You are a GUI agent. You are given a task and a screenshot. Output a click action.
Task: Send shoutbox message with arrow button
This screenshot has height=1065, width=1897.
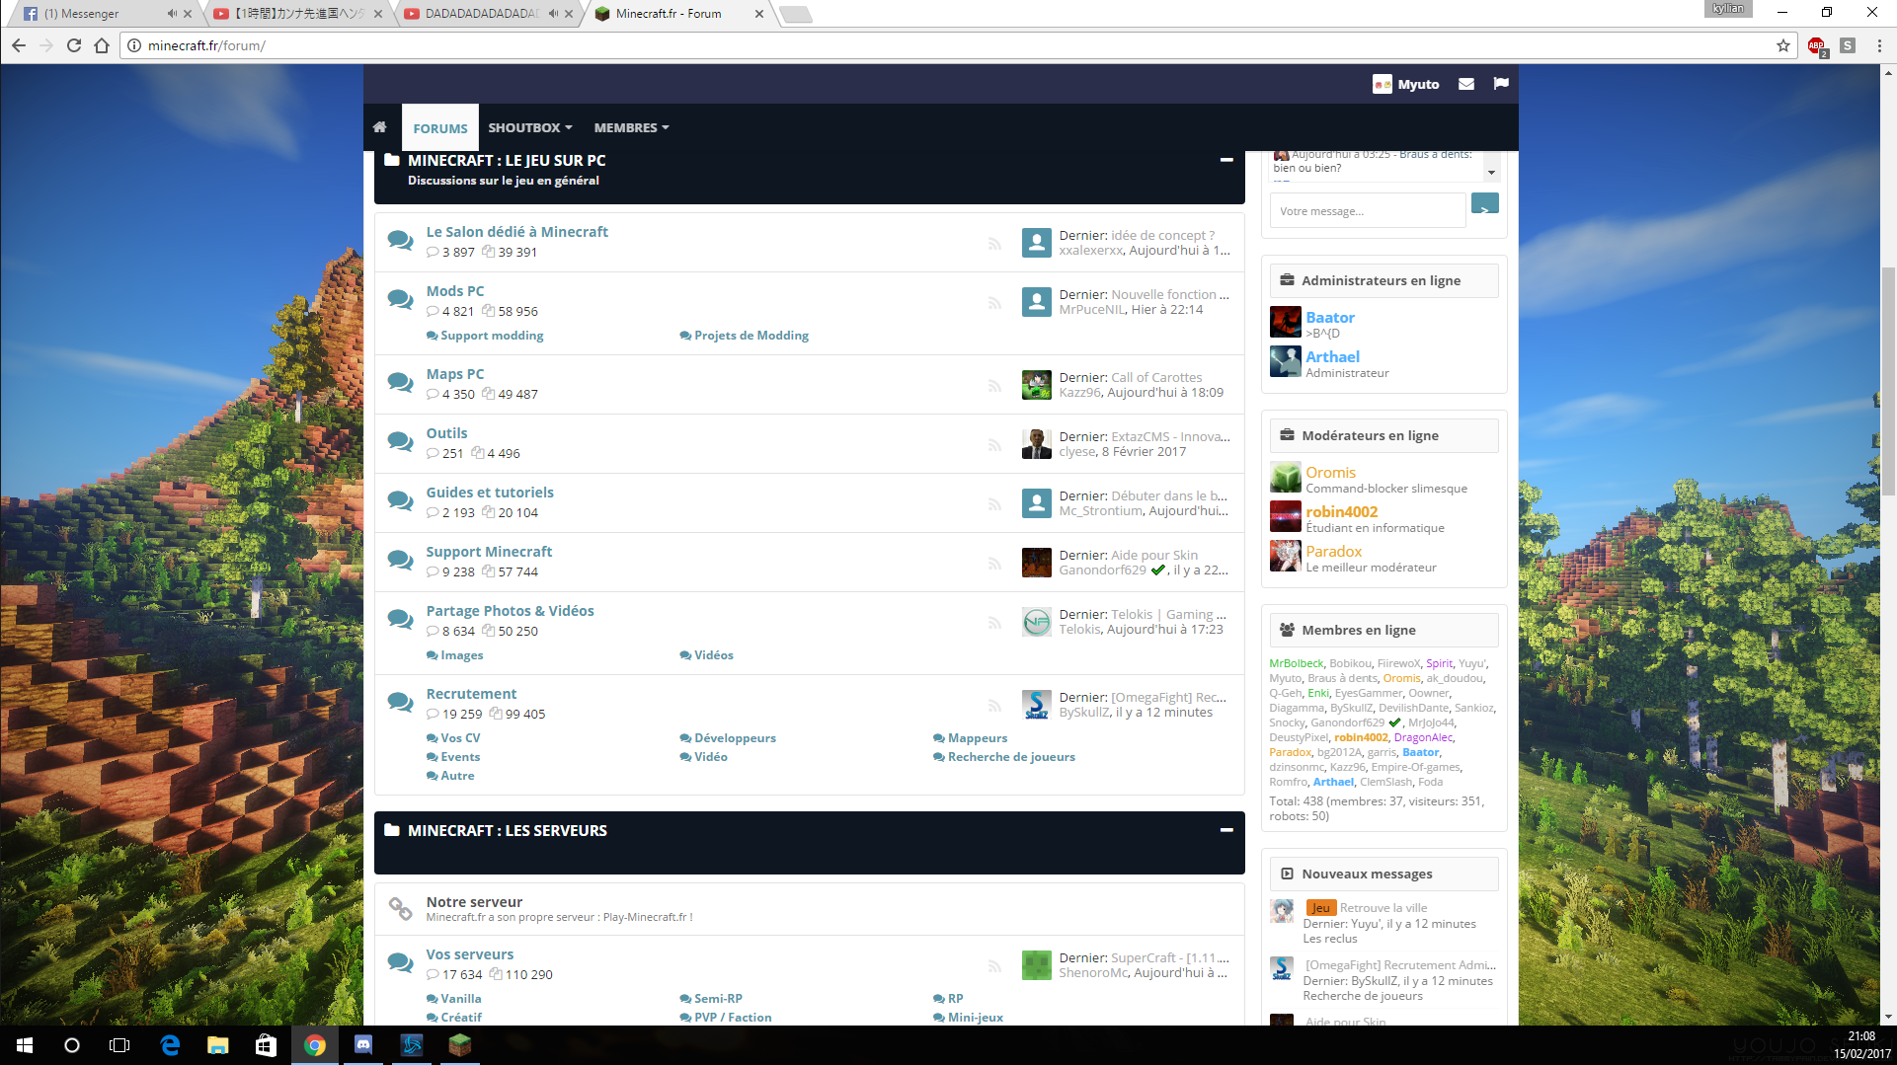click(x=1484, y=204)
